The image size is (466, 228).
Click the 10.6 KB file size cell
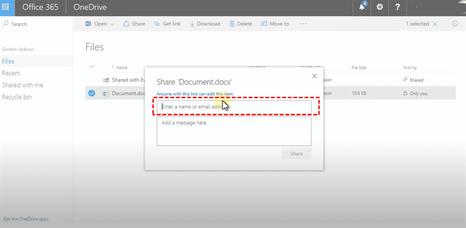pyautogui.click(x=359, y=93)
